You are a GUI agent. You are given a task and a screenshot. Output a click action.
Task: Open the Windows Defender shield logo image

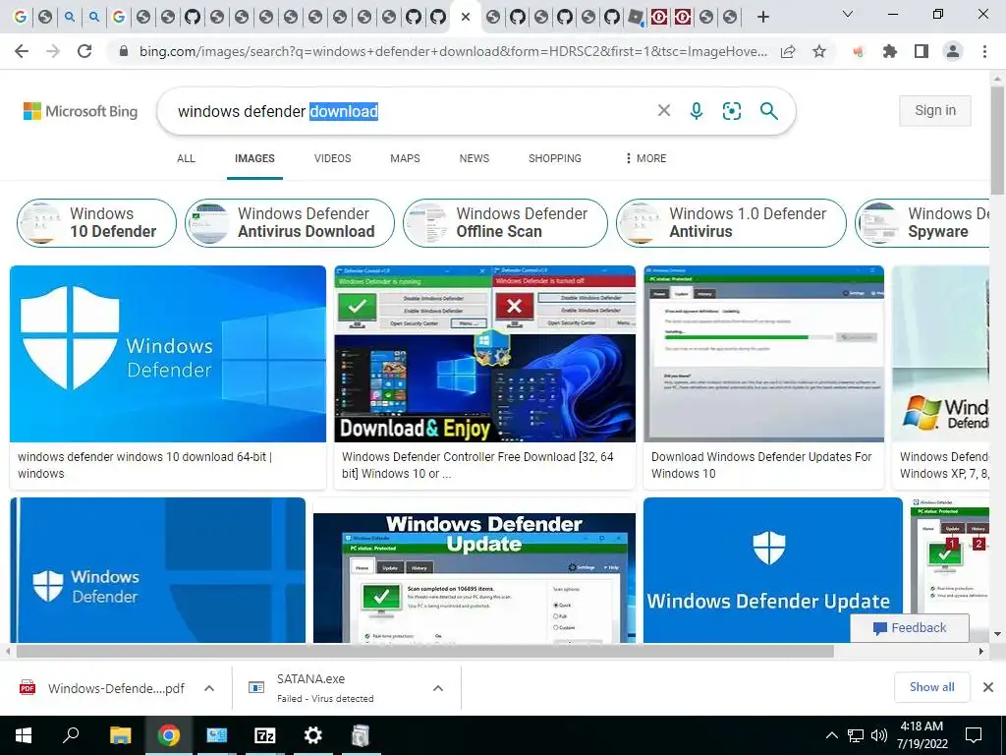click(x=167, y=354)
